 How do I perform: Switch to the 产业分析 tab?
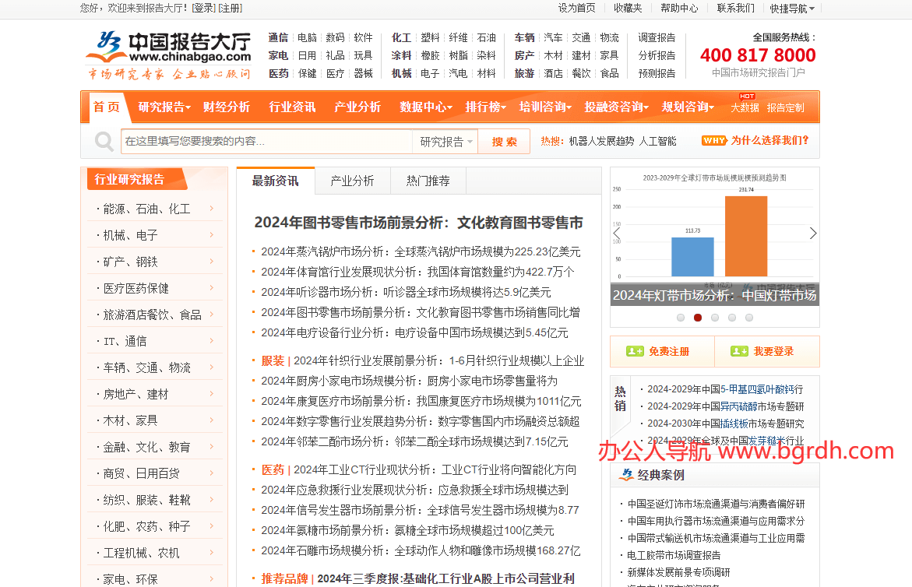[352, 180]
